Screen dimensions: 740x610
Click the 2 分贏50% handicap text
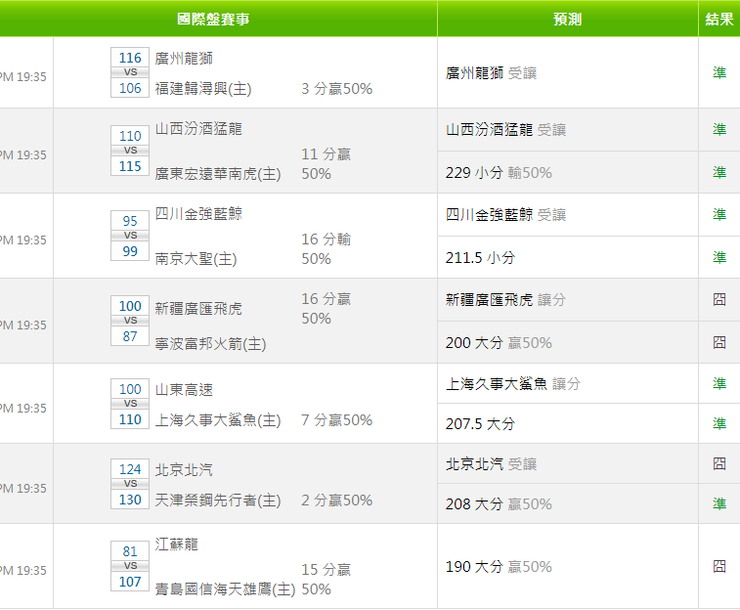337,501
